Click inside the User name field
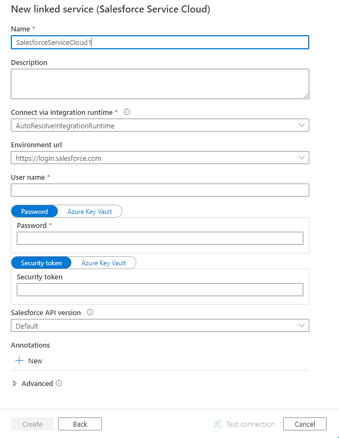Viewport: 339px width, 438px height. tap(160, 190)
